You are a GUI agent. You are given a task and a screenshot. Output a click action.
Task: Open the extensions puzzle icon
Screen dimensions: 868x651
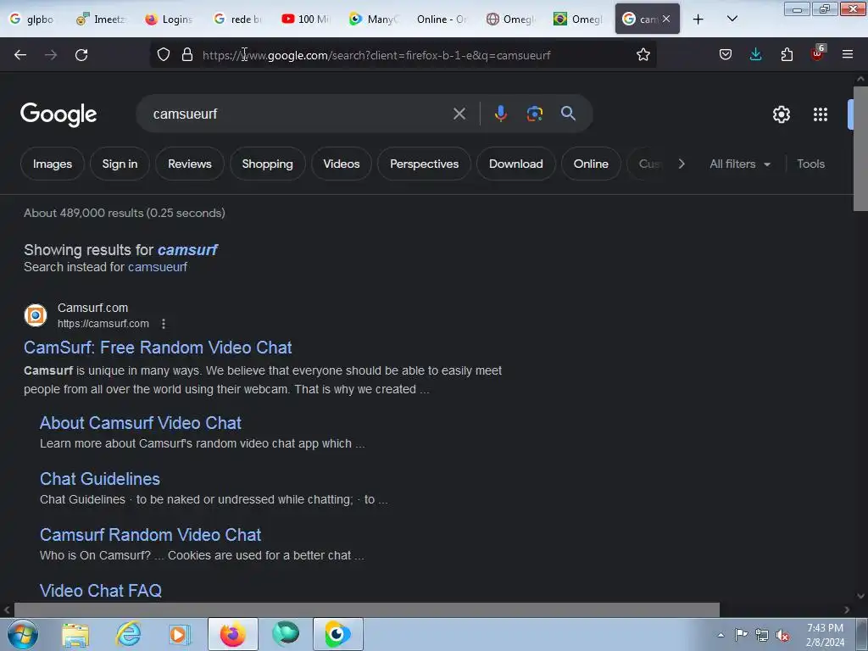pyautogui.click(x=787, y=55)
